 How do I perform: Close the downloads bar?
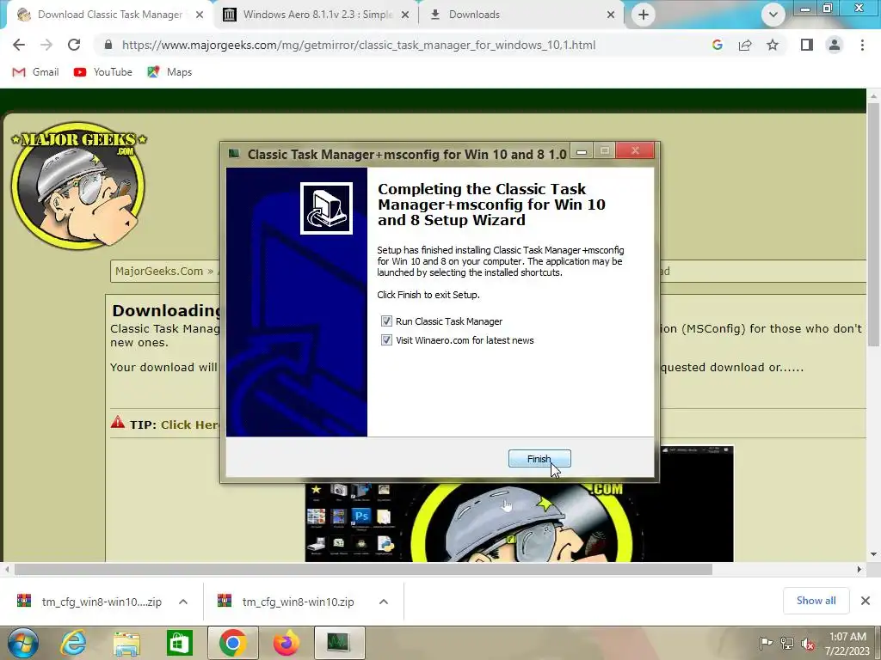coord(866,601)
